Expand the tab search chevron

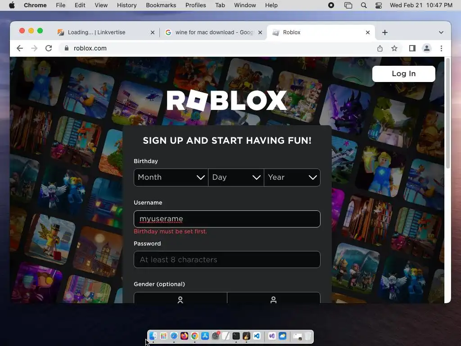pyautogui.click(x=441, y=32)
